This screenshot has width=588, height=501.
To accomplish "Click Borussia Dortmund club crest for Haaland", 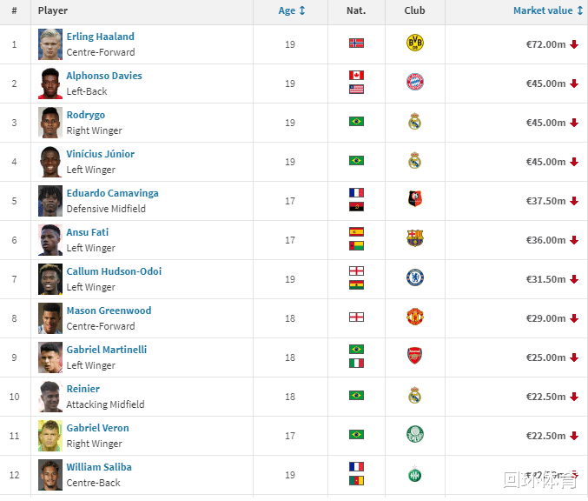I will [414, 43].
